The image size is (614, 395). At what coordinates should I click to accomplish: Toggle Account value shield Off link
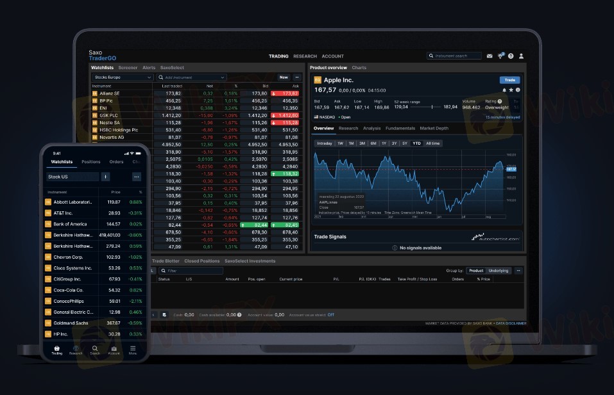331,315
